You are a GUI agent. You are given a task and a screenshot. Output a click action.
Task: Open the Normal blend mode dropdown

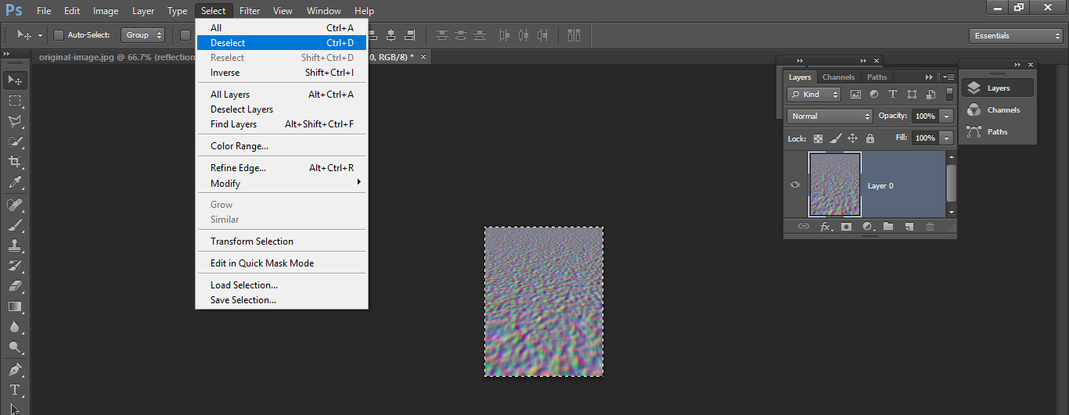pyautogui.click(x=830, y=116)
